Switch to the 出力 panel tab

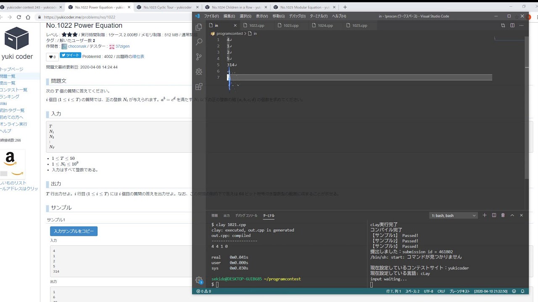[227, 216]
